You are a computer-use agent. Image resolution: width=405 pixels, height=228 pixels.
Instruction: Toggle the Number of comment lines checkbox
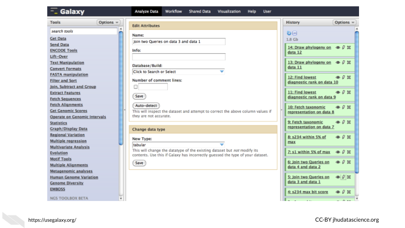(135, 87)
